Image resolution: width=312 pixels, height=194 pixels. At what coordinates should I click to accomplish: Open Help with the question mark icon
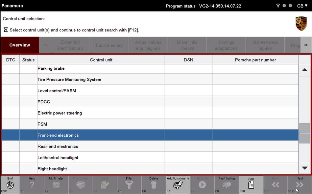coord(32,185)
